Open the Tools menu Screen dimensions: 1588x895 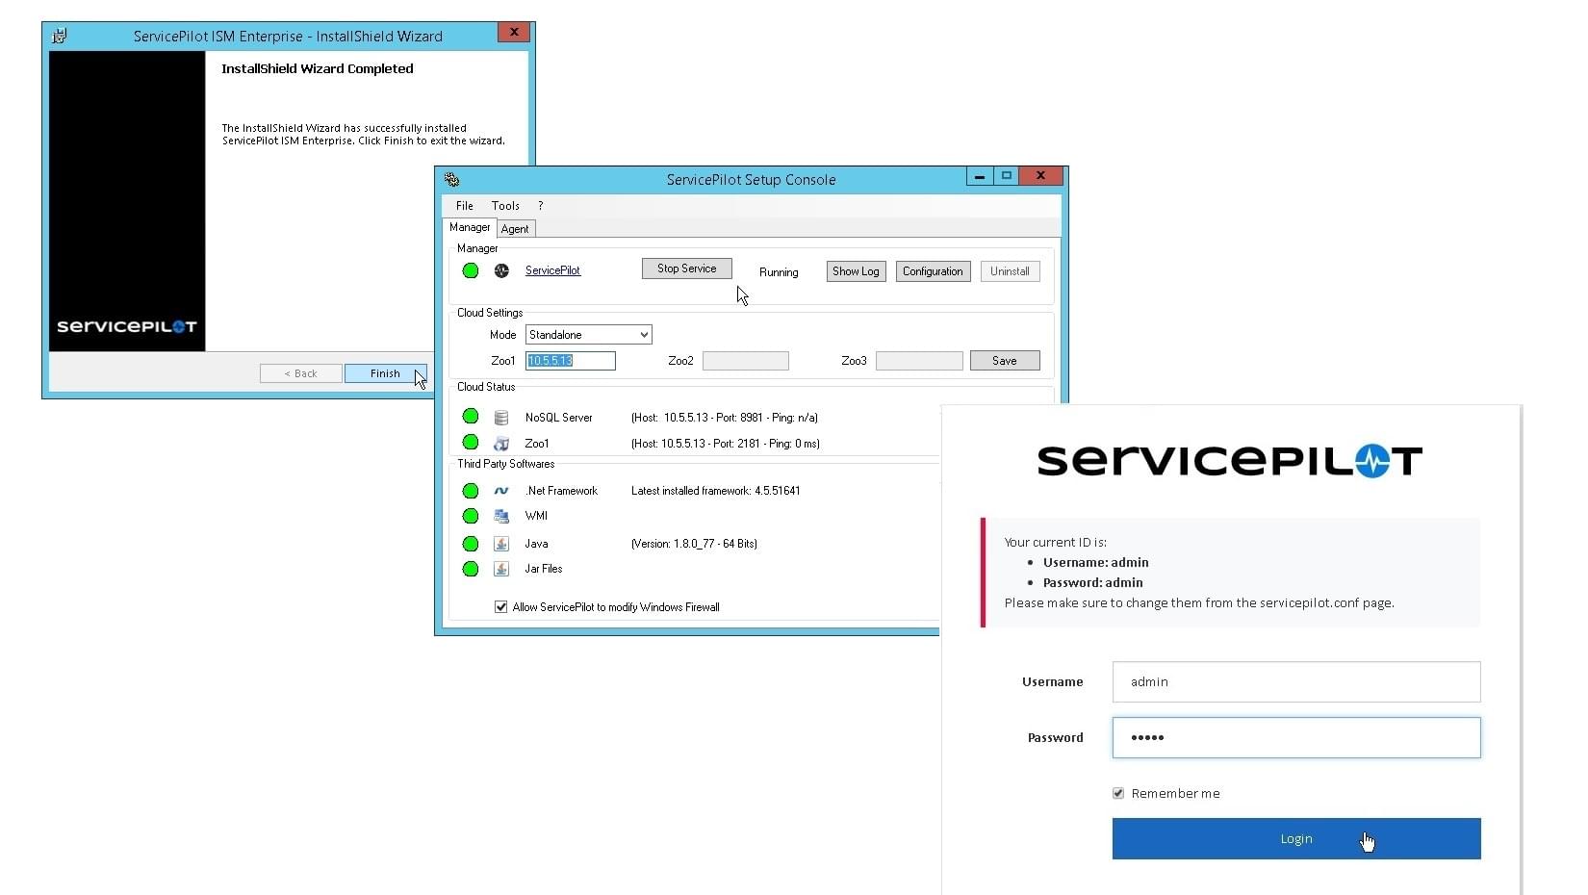pos(505,206)
